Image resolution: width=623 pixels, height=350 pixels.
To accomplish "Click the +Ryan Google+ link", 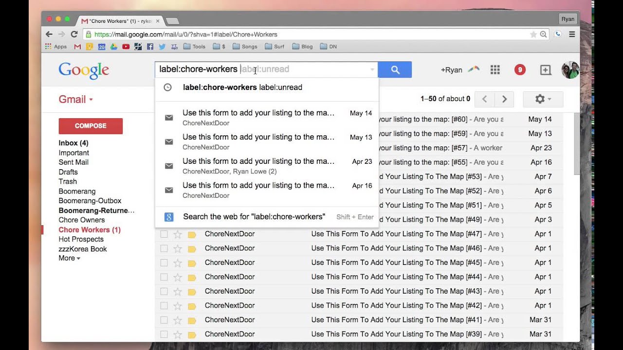I will coord(451,70).
